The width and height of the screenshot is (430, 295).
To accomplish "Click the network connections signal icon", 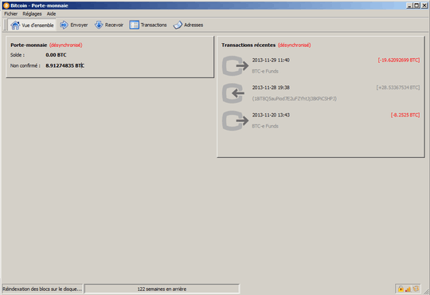I will tap(408, 289).
